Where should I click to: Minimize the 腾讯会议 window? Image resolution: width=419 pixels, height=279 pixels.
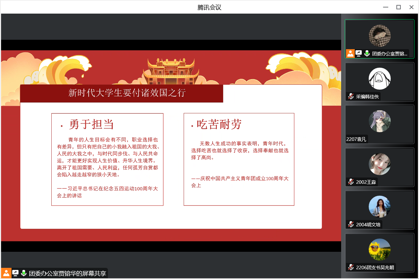[386, 7]
